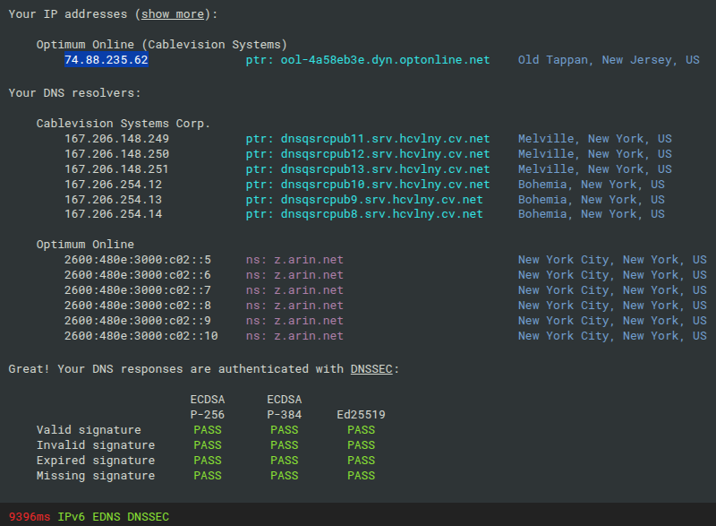Click the 9396ms status bar timing
The width and height of the screenshot is (716, 526).
click(x=30, y=517)
